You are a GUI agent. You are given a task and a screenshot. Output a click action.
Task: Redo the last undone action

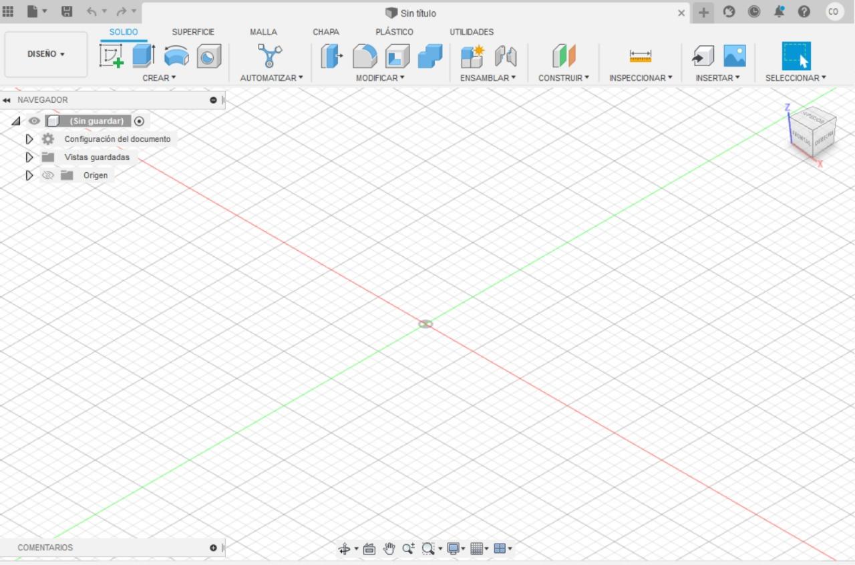point(122,11)
